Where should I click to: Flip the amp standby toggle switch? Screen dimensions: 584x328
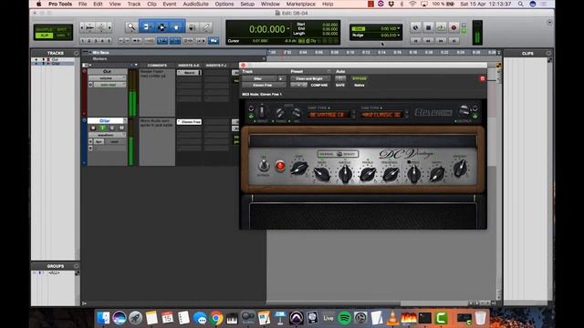pyautogui.click(x=264, y=165)
